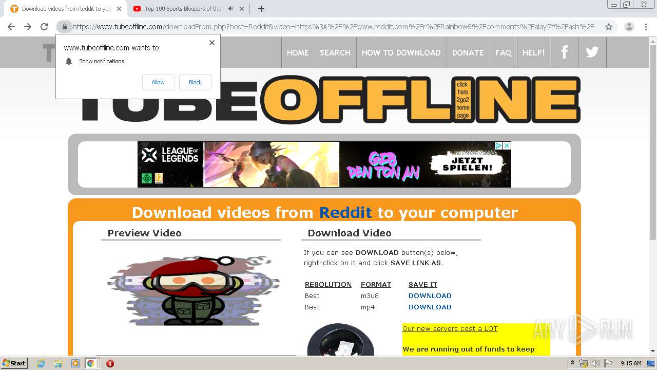
Task: Focus the browser address bar URL
Action: click(x=333, y=27)
